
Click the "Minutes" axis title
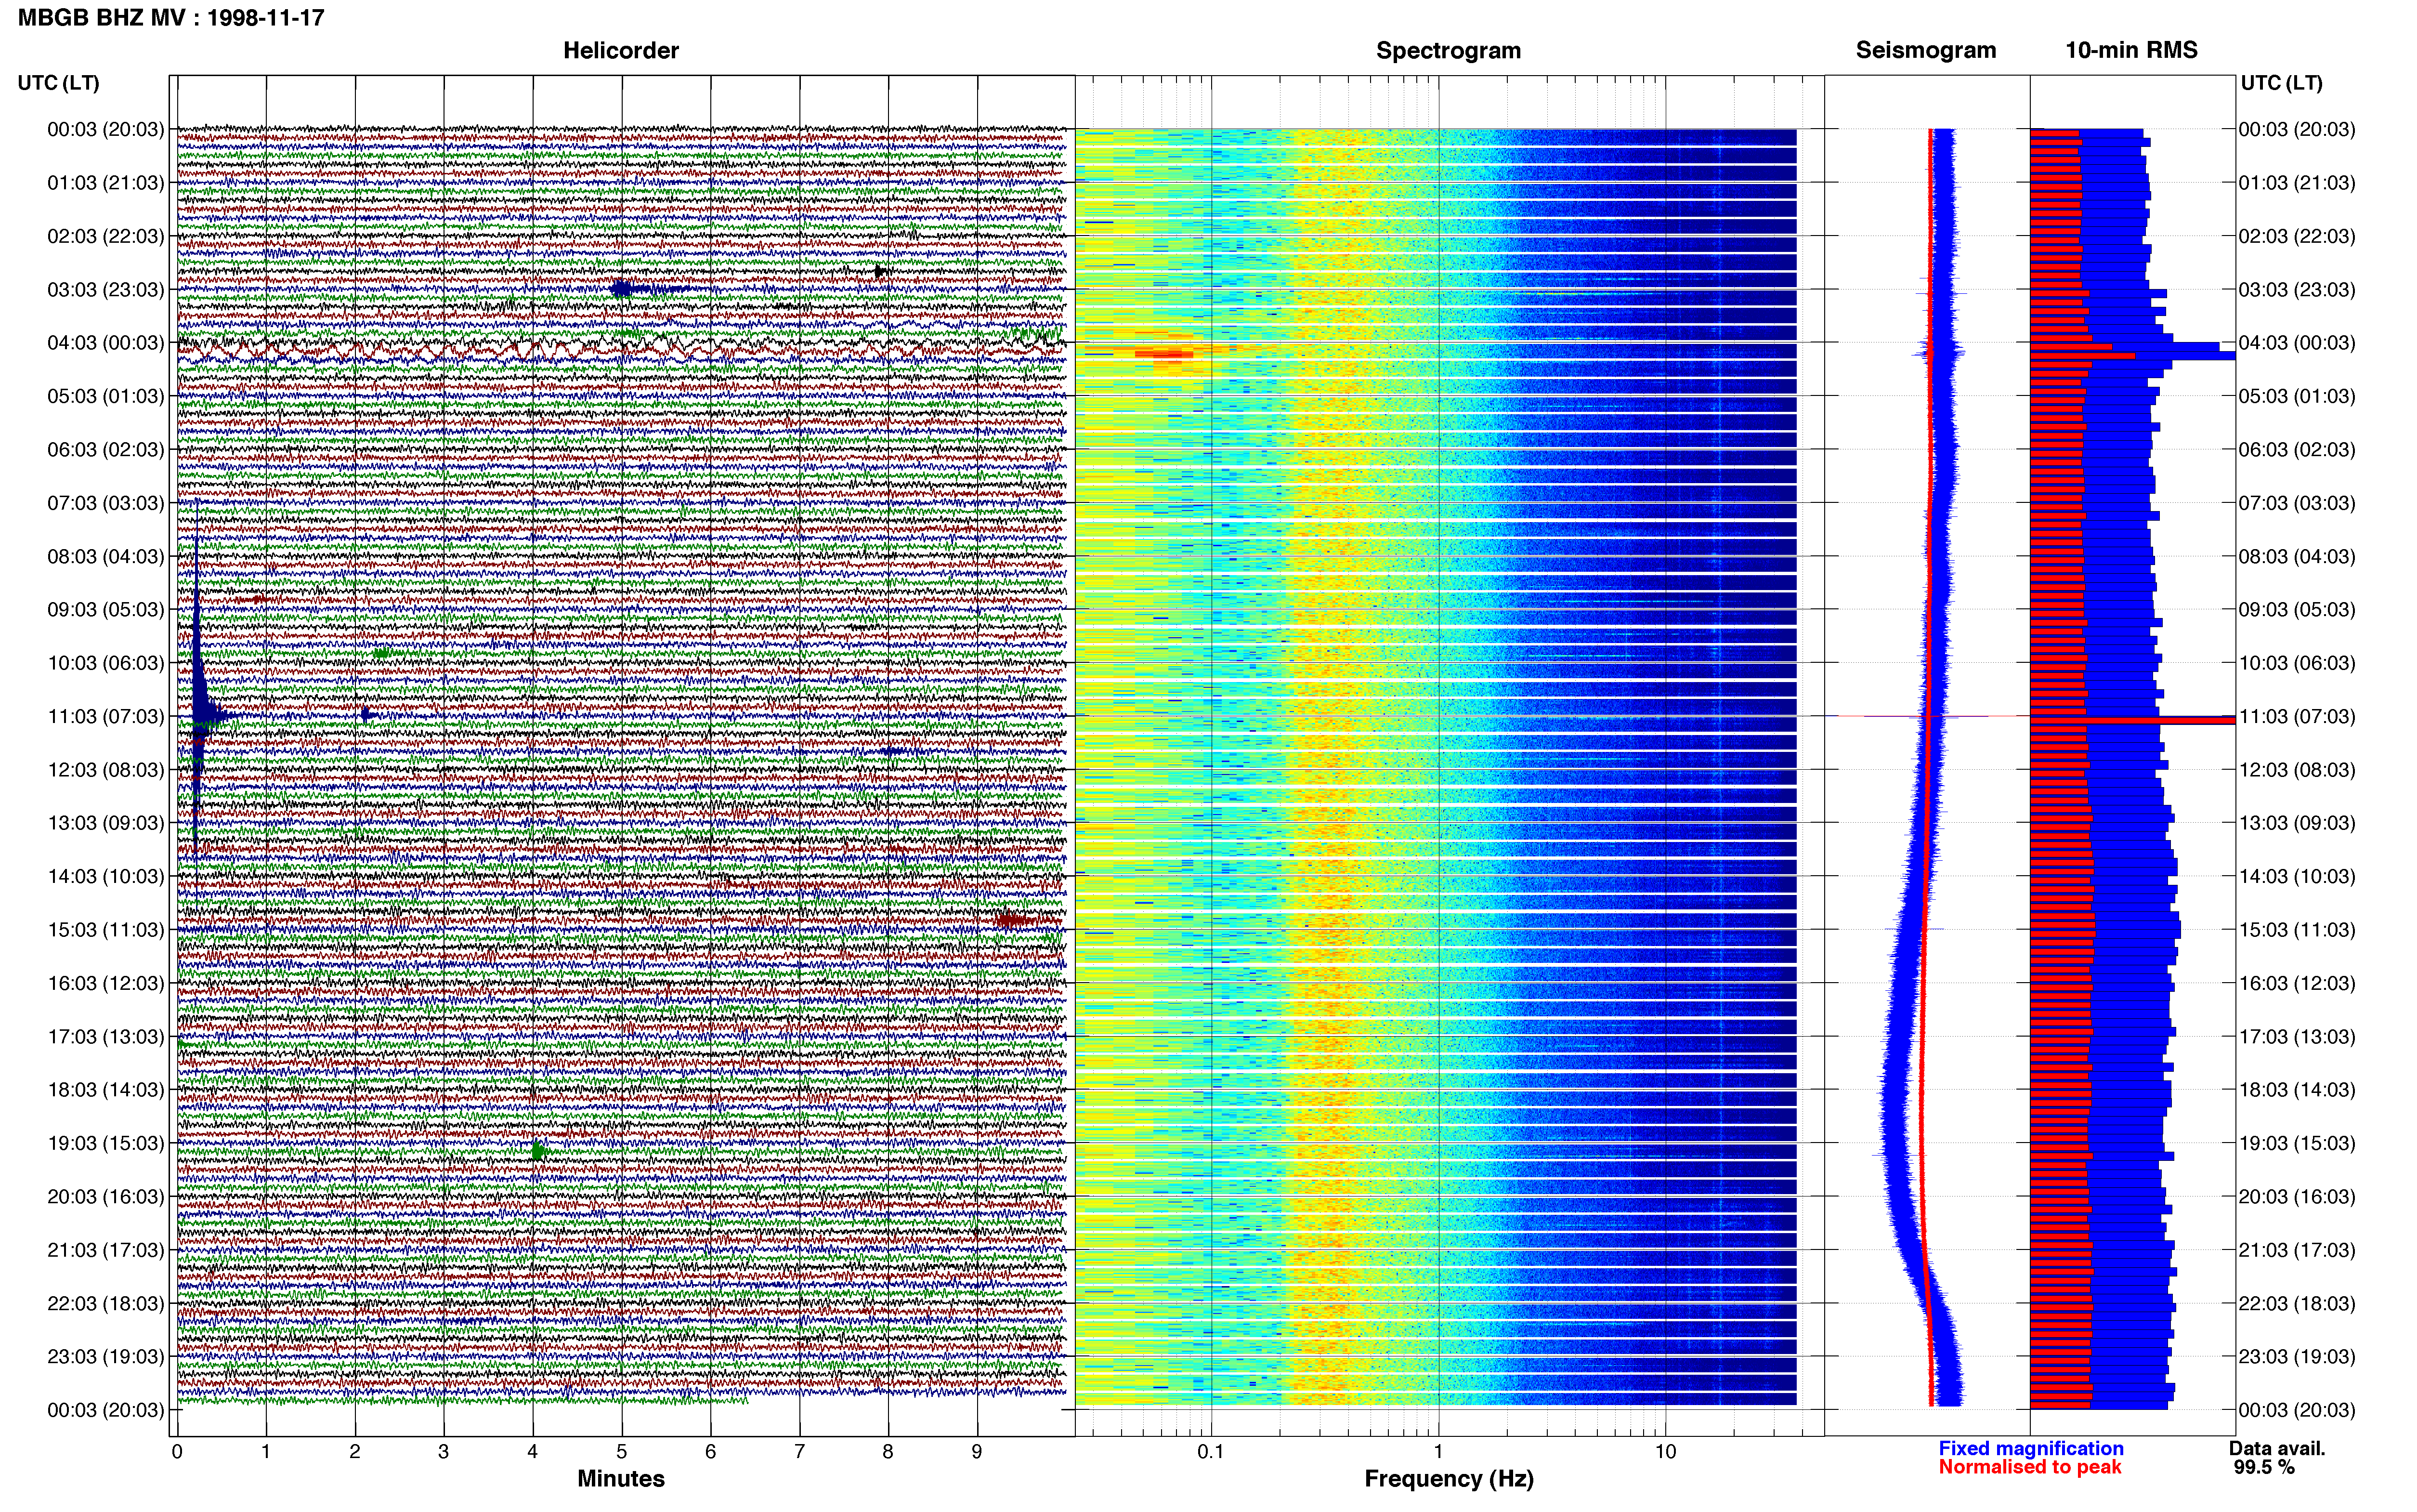[621, 1478]
